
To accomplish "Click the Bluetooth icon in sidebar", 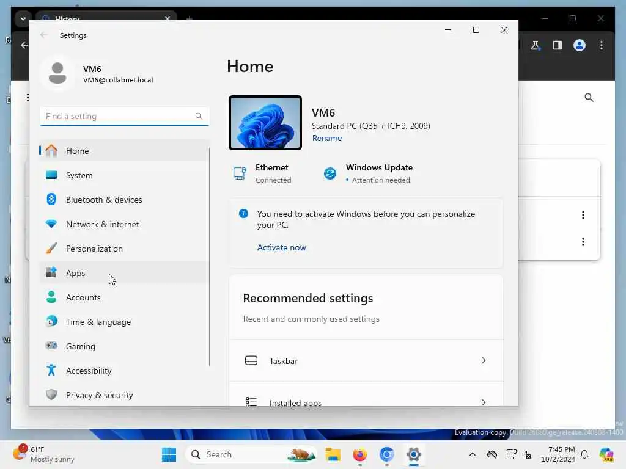I will pos(51,199).
